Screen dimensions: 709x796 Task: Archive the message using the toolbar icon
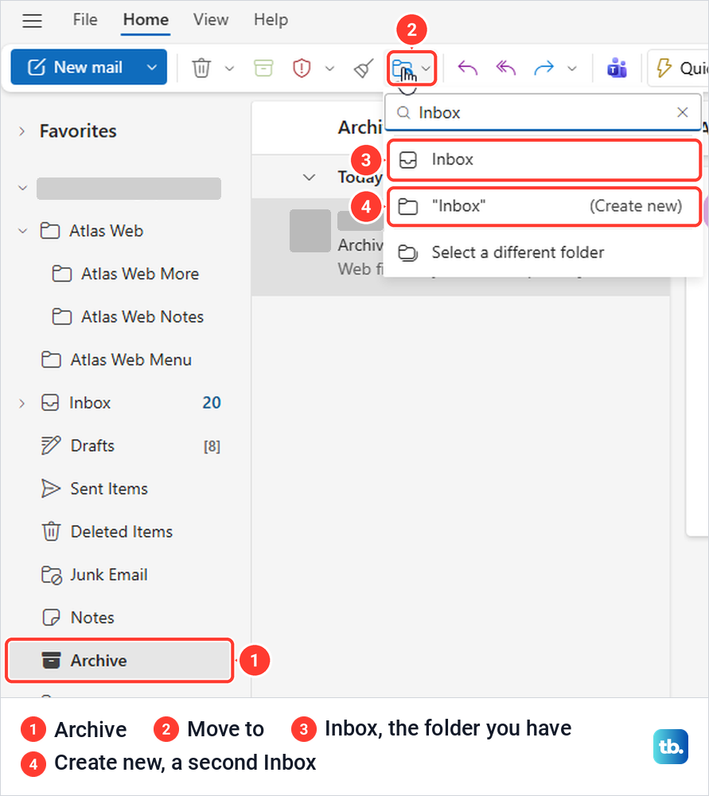tap(263, 68)
